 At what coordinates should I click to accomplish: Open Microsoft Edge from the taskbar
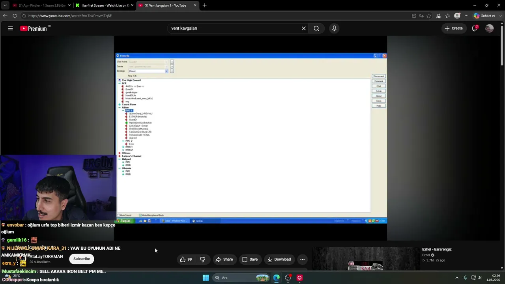[277, 278]
